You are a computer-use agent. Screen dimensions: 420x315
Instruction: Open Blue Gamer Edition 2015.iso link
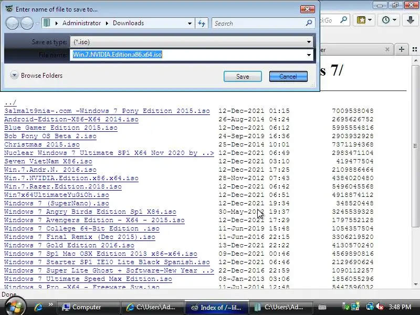61,128
